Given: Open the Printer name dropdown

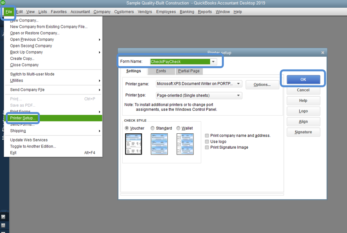Looking at the screenshot, I should tap(238, 84).
